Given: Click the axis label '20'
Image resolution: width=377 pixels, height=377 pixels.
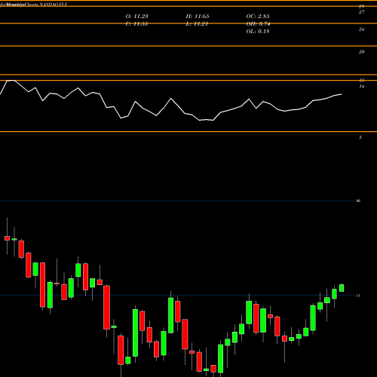Looking at the screenshot, I should (x=361, y=52).
